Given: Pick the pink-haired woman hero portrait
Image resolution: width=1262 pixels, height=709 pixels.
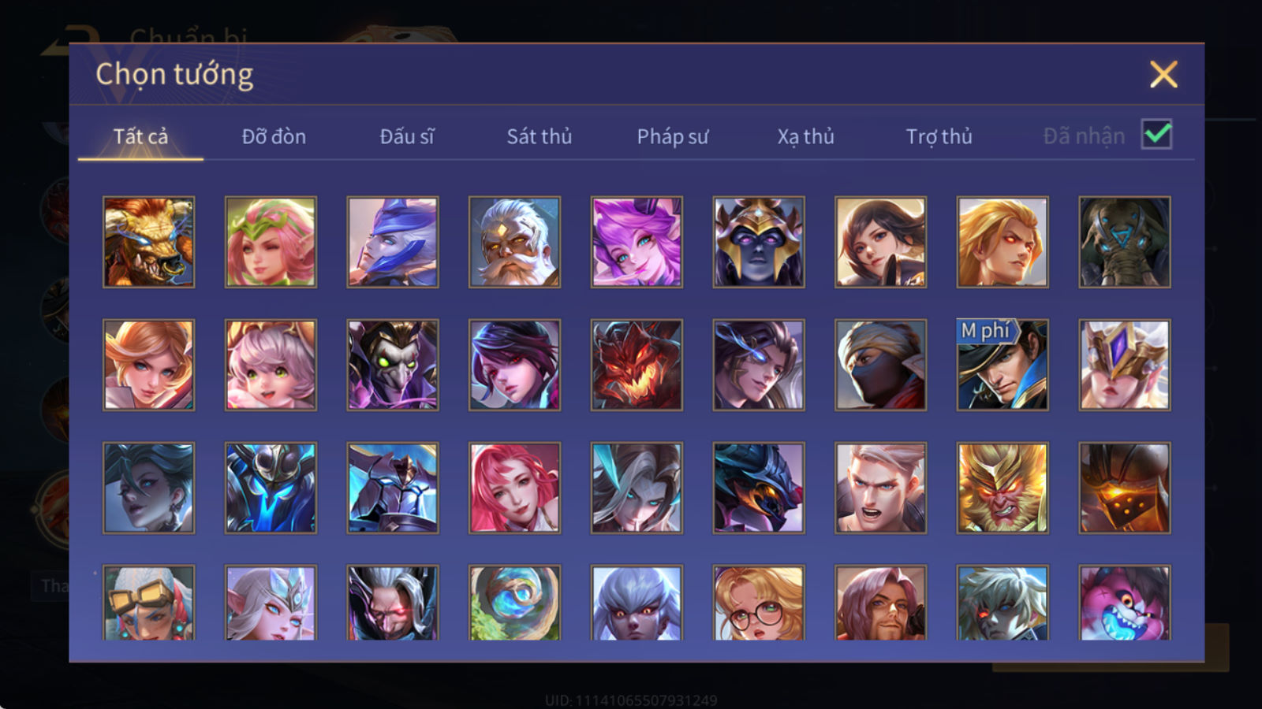Looking at the screenshot, I should (x=514, y=488).
